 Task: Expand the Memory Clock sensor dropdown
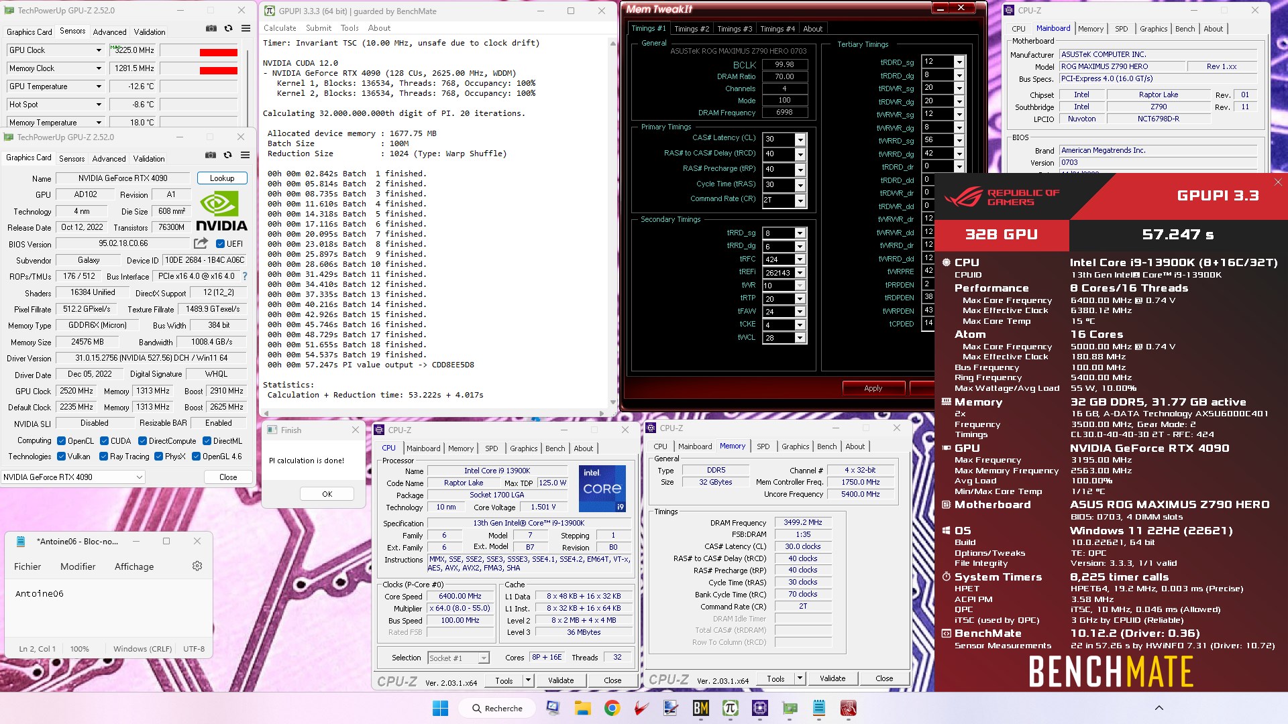[99, 68]
